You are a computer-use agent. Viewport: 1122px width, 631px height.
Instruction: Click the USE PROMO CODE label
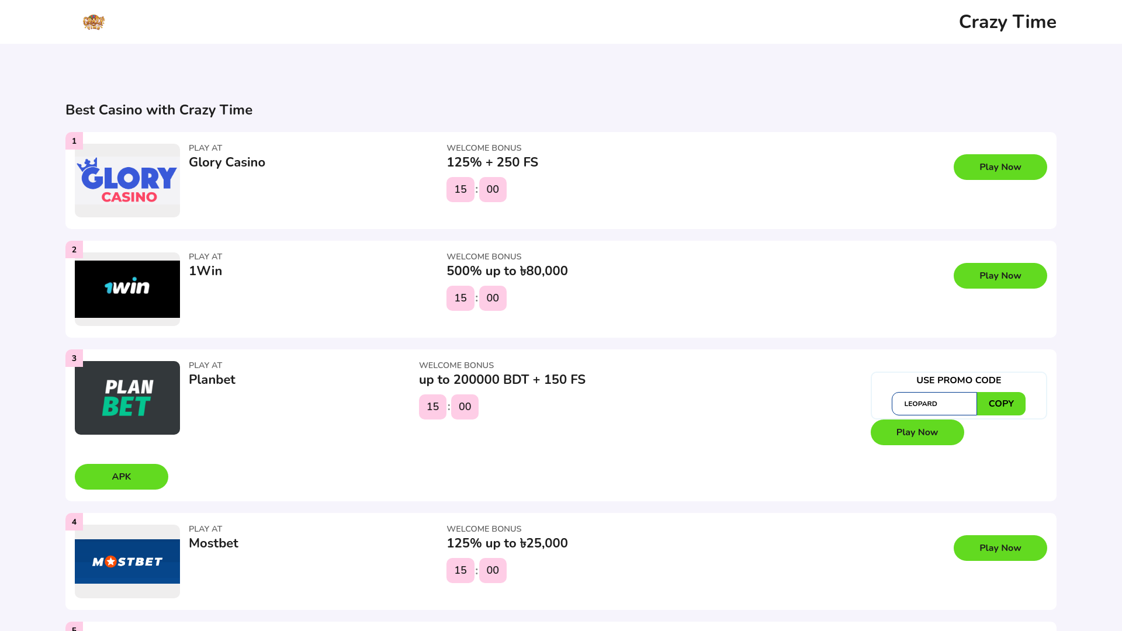[x=958, y=380]
